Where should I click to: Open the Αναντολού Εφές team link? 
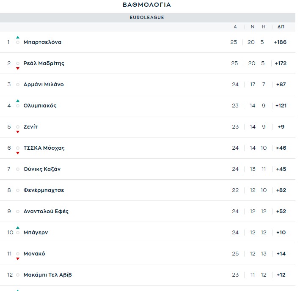(x=46, y=211)
